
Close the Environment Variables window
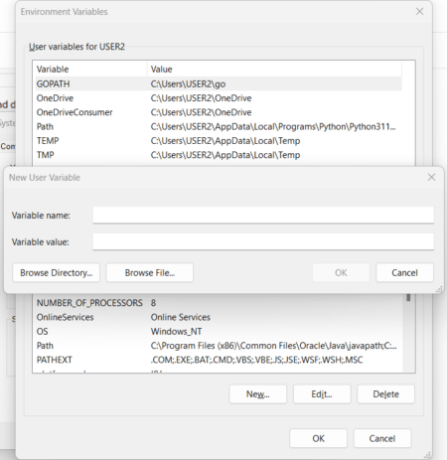419,11
